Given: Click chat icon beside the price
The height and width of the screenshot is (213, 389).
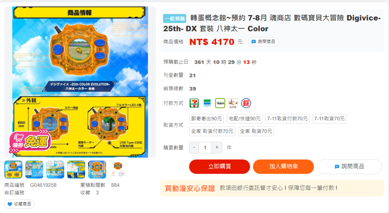Looking at the screenshot, I should (x=253, y=42).
